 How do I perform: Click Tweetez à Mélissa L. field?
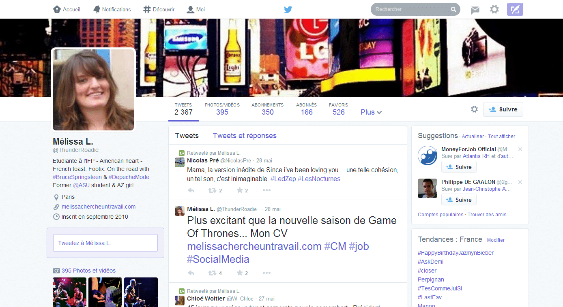pos(105,243)
